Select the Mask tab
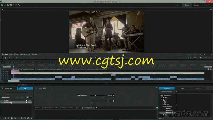The image size is (213, 120). point(182,88)
